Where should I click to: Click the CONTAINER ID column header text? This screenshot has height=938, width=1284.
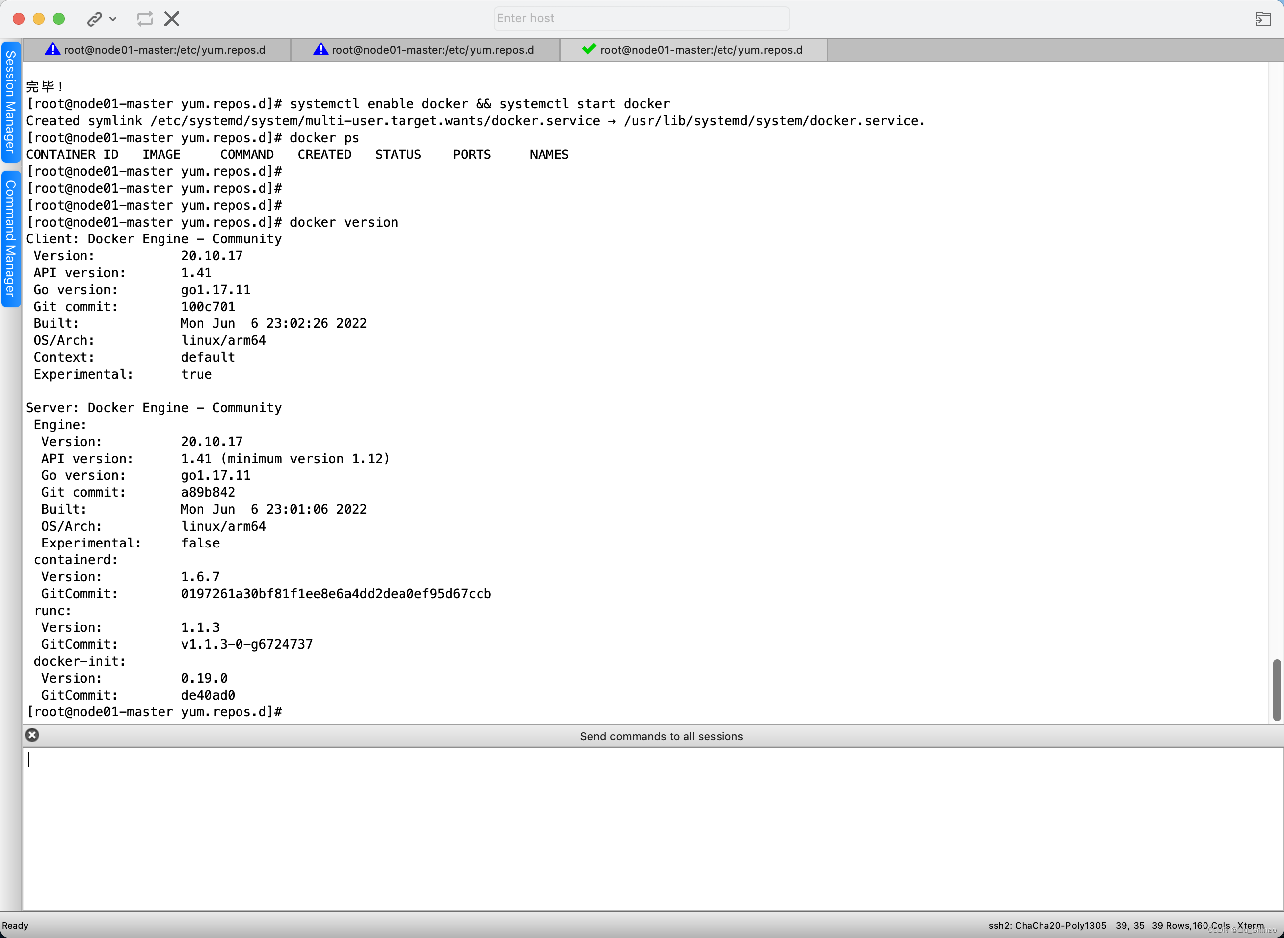point(72,155)
